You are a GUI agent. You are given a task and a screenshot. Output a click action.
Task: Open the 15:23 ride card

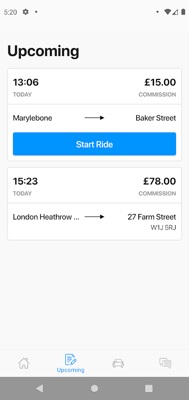(94, 203)
